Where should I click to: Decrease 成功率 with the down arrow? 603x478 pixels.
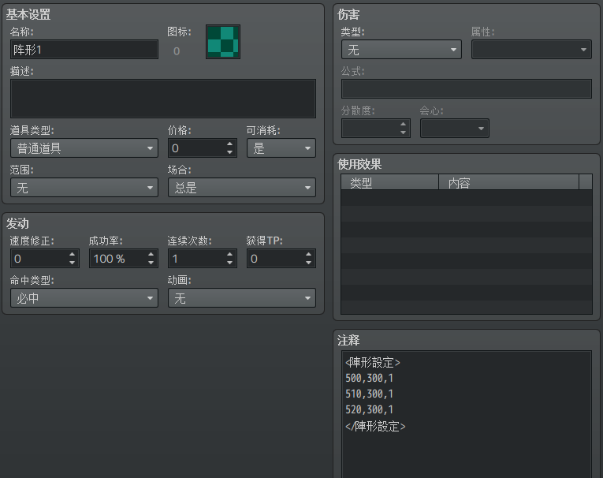click(151, 263)
